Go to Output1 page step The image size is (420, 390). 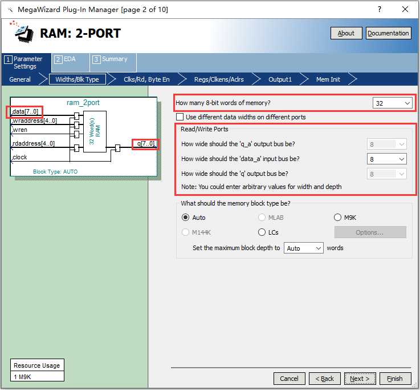(x=280, y=79)
